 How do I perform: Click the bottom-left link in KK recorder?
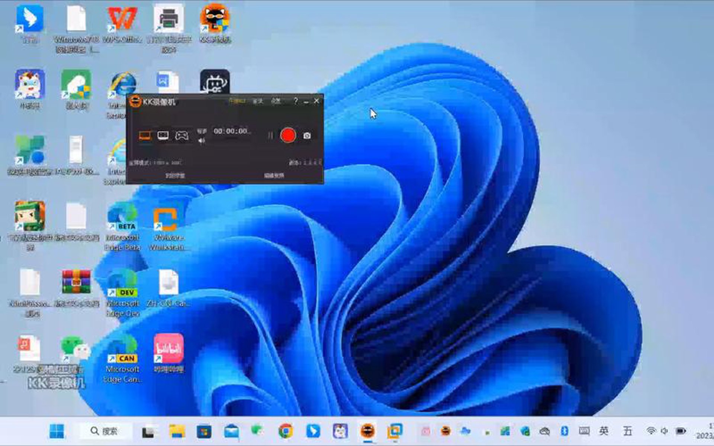[175, 175]
